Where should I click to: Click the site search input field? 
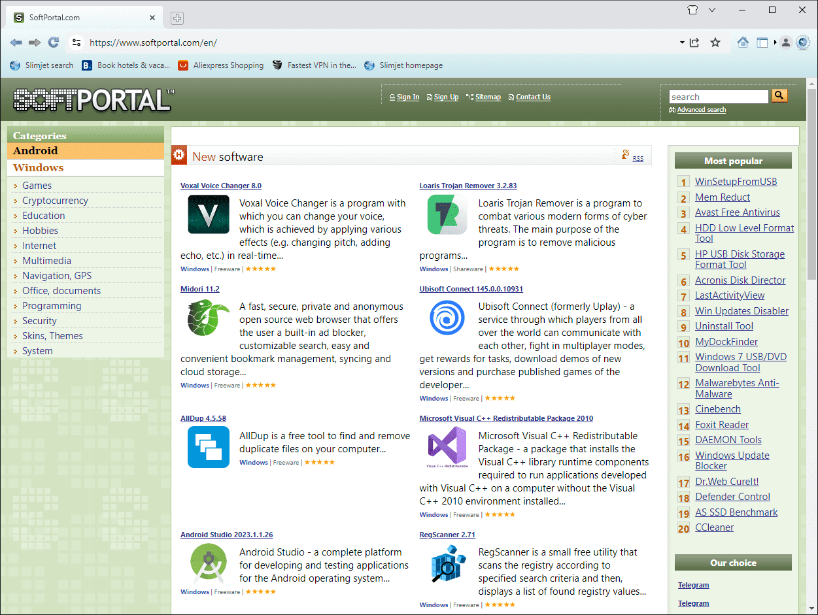pyautogui.click(x=719, y=97)
